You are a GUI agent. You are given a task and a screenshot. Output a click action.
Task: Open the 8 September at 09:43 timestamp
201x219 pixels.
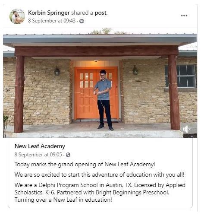52,21
